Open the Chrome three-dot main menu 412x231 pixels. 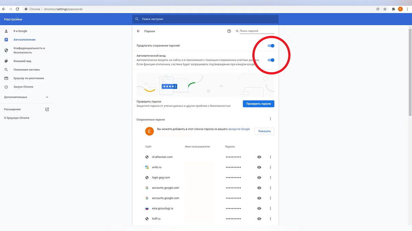(x=407, y=9)
